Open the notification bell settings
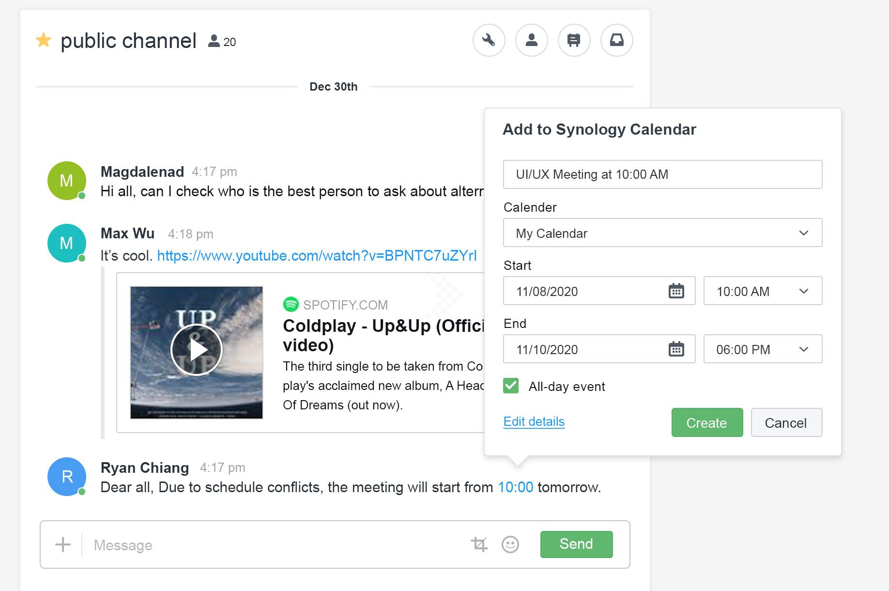Screen dimensions: 889x591 point(616,41)
